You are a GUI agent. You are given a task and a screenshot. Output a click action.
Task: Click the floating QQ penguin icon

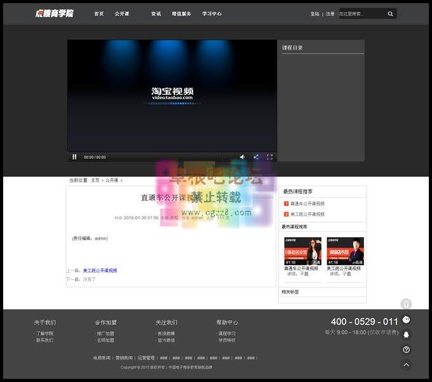point(406,334)
